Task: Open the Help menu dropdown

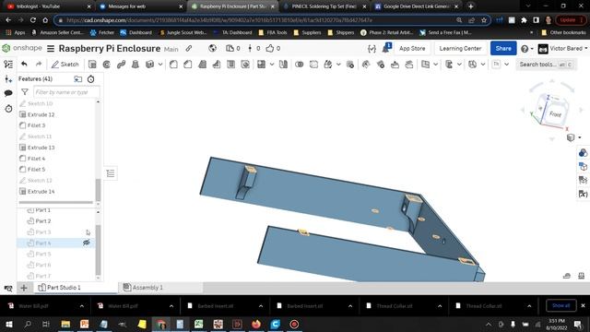Action: pos(526,49)
